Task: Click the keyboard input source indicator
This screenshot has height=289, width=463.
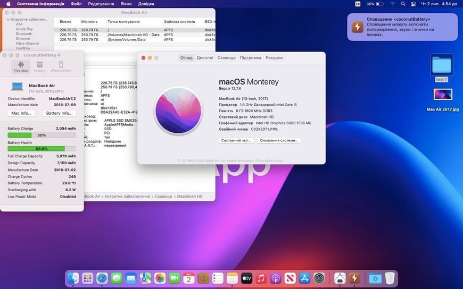Action: tap(358, 4)
